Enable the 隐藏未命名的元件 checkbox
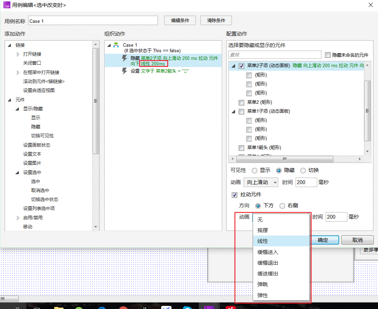 (328, 55)
